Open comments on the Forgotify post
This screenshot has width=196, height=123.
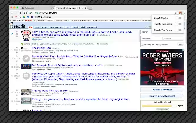coord(38,61)
